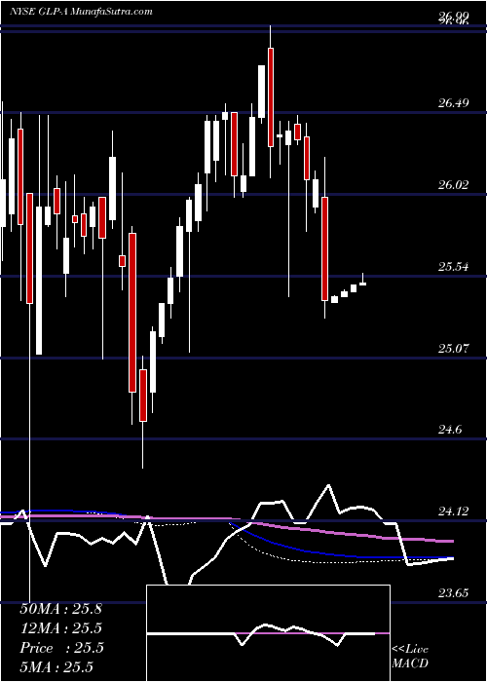The image size is (487, 682).
Task: Click the 24.6 price axis label
Action: pos(450,430)
